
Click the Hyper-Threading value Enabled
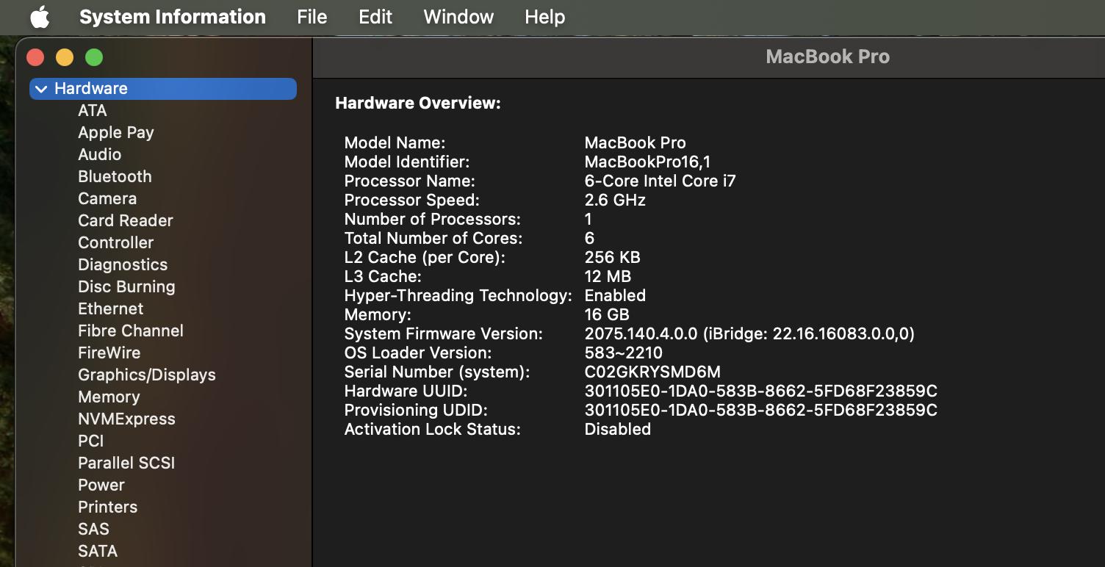[615, 295]
